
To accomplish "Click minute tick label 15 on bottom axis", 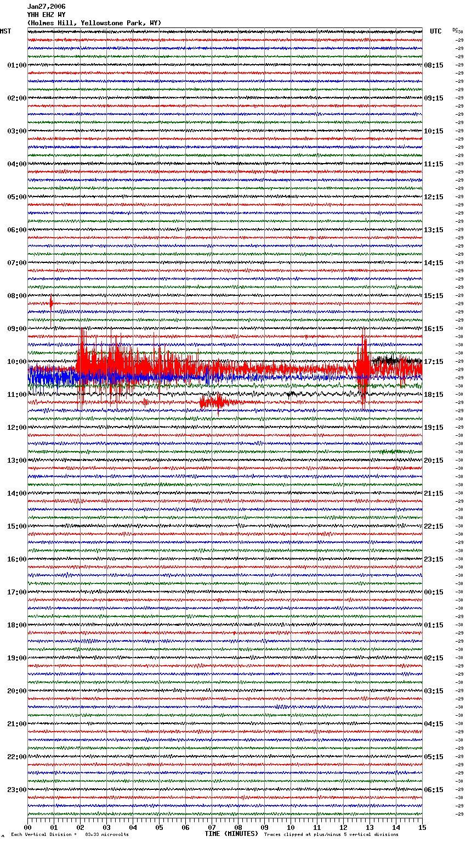I will (422, 827).
